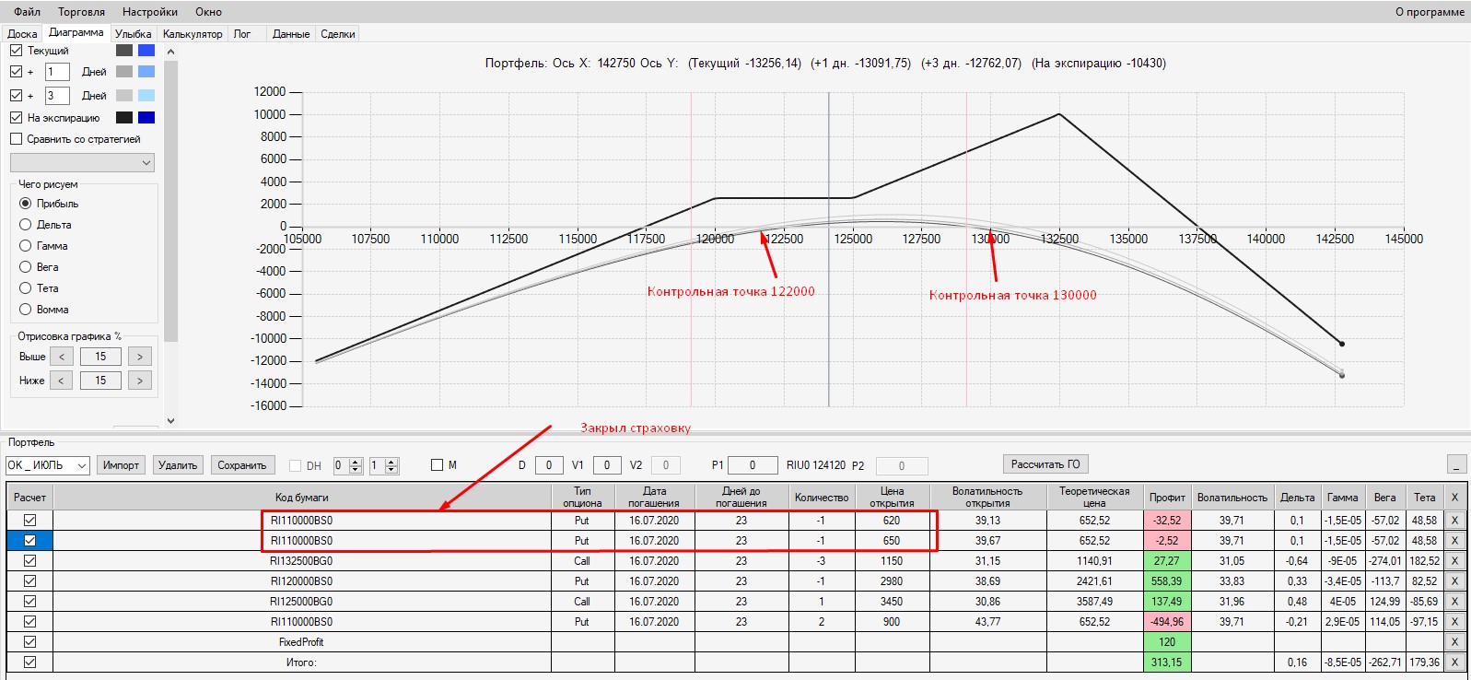Select the Прибыль radio button
The image size is (1471, 680).
[26, 204]
